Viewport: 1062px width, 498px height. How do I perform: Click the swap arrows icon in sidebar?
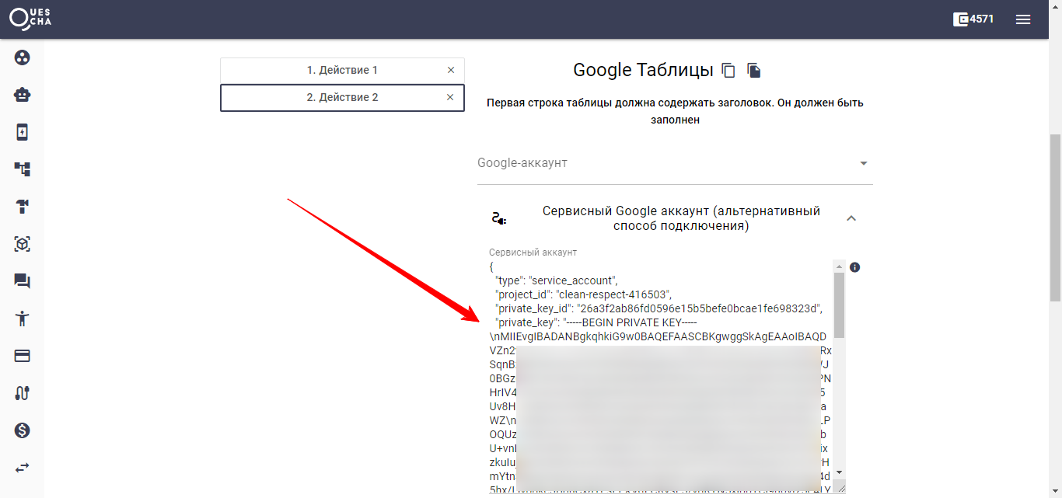pos(22,468)
